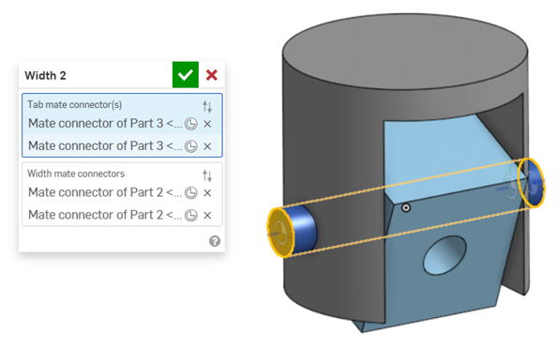Edit first Part 2 mate connector clock icon
Screen dimensions: 557x348
tap(191, 192)
